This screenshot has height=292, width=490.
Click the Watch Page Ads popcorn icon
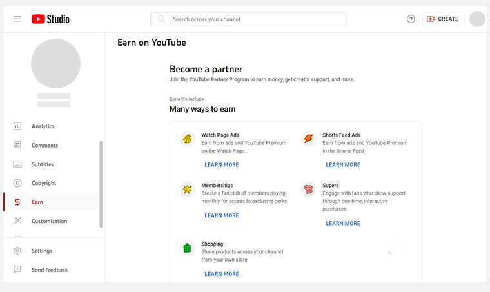click(187, 139)
